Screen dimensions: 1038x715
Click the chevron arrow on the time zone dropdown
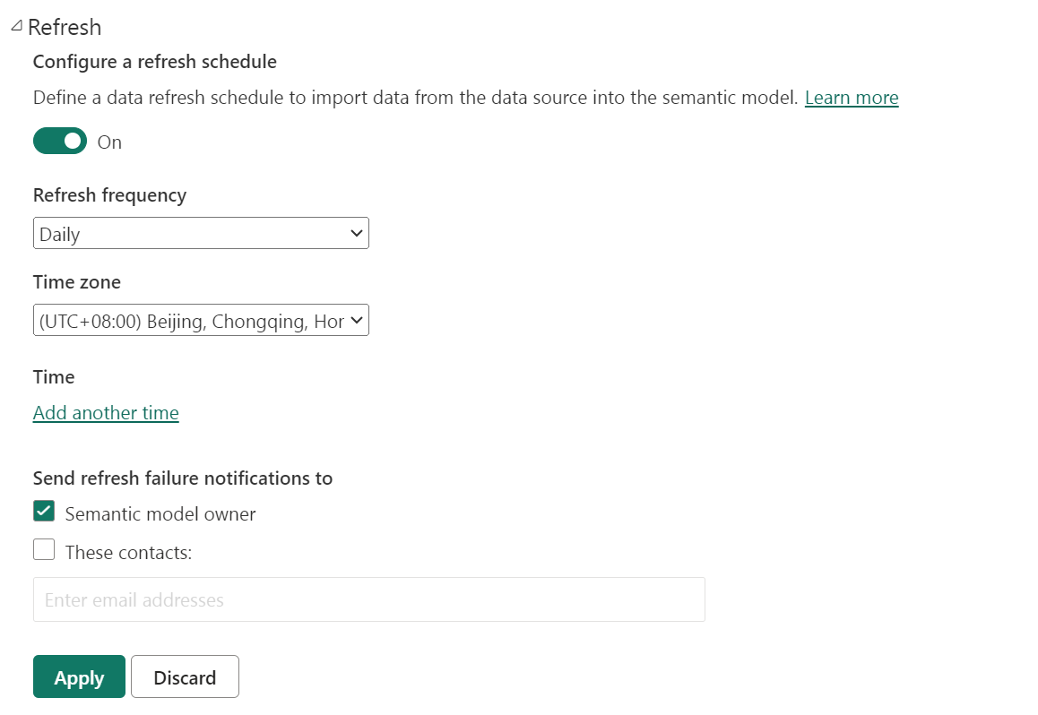tap(357, 320)
